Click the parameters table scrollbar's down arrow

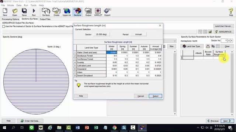(232, 115)
